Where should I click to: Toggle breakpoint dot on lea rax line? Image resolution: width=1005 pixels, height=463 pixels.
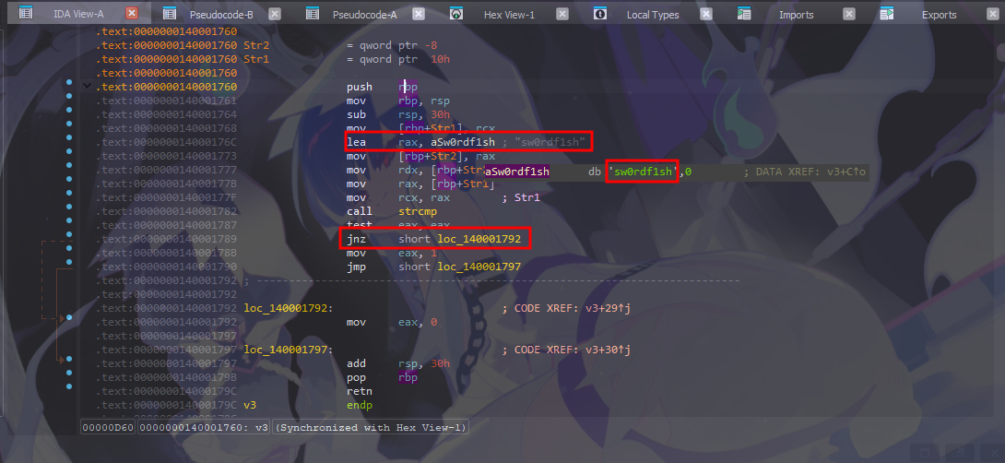point(69,138)
